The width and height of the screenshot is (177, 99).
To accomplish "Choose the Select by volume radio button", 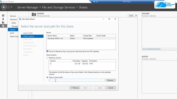I will tap(47, 58).
